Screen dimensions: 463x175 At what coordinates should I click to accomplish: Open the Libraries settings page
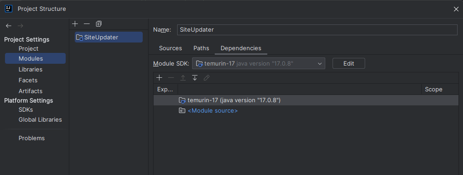pos(30,70)
